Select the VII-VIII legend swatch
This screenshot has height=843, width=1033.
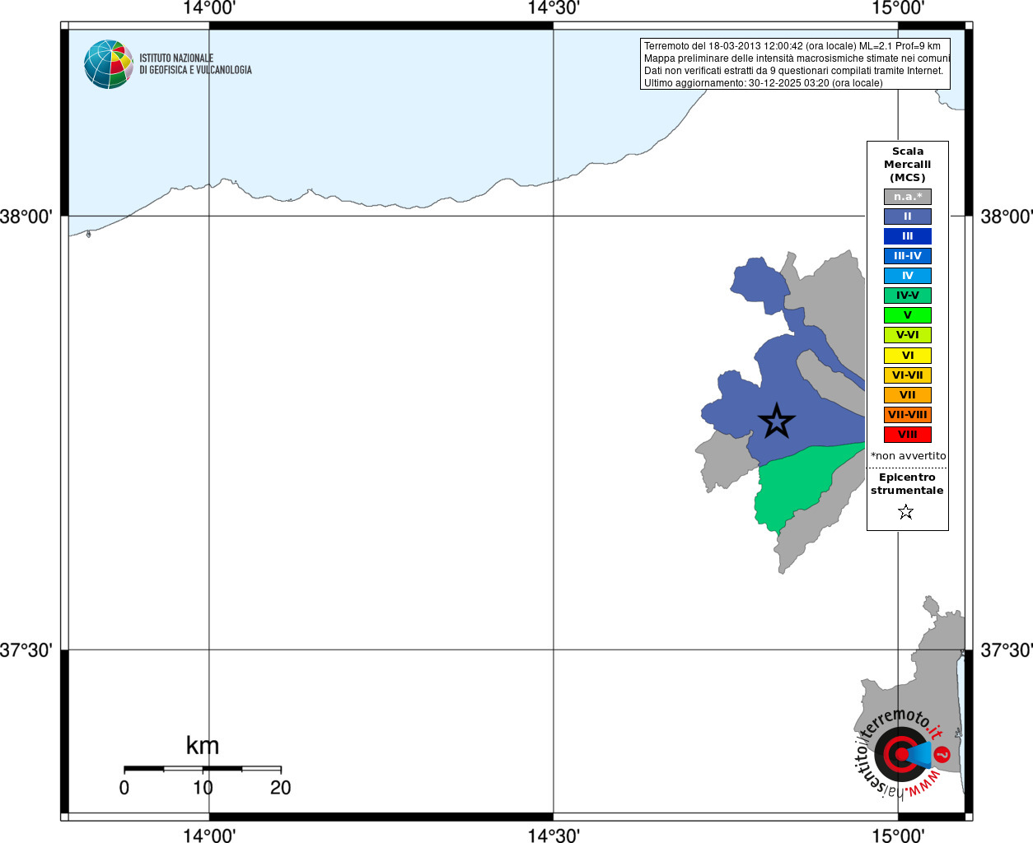click(908, 415)
